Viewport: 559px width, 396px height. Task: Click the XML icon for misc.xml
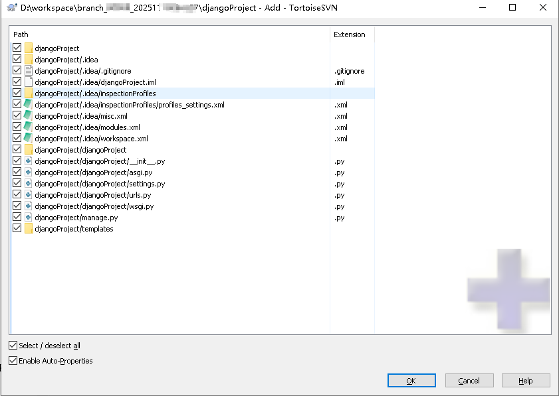pyautogui.click(x=28, y=115)
